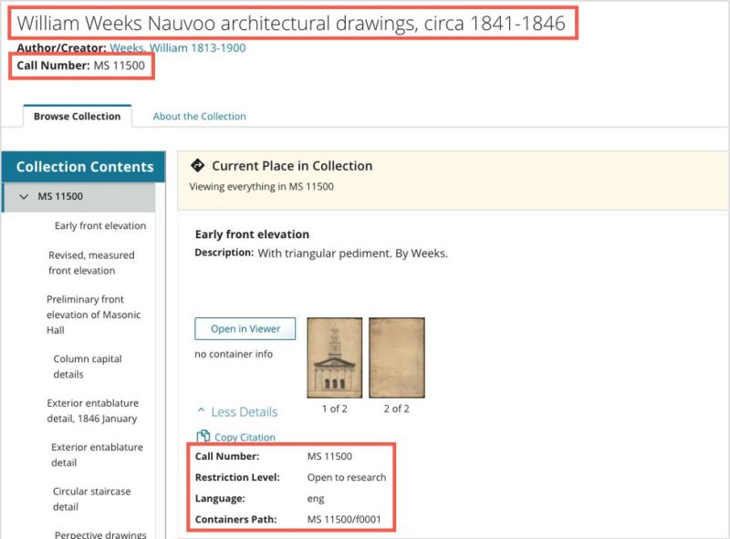Viewport: 730px width, 539px height.
Task: Select Exterior entablature detail item
Action: 97,455
